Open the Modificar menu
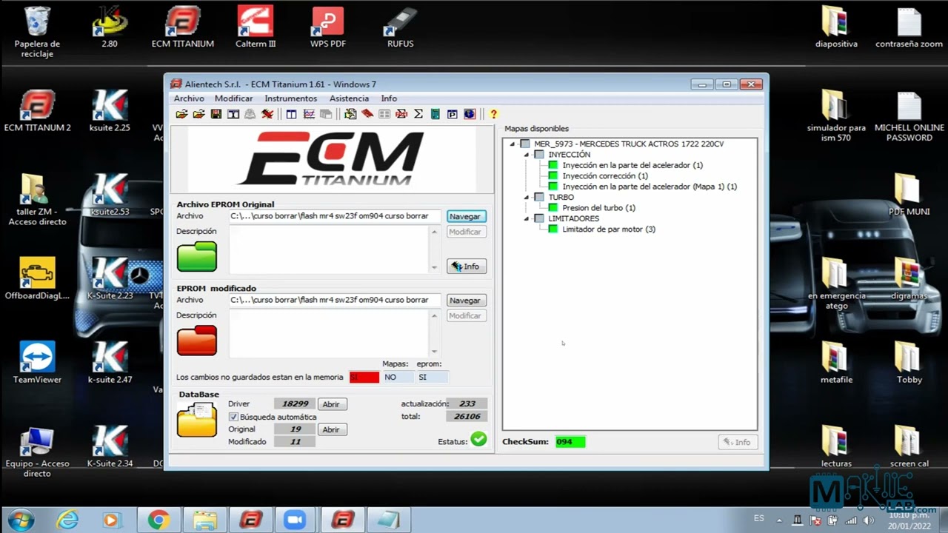The width and height of the screenshot is (948, 533). [x=233, y=98]
